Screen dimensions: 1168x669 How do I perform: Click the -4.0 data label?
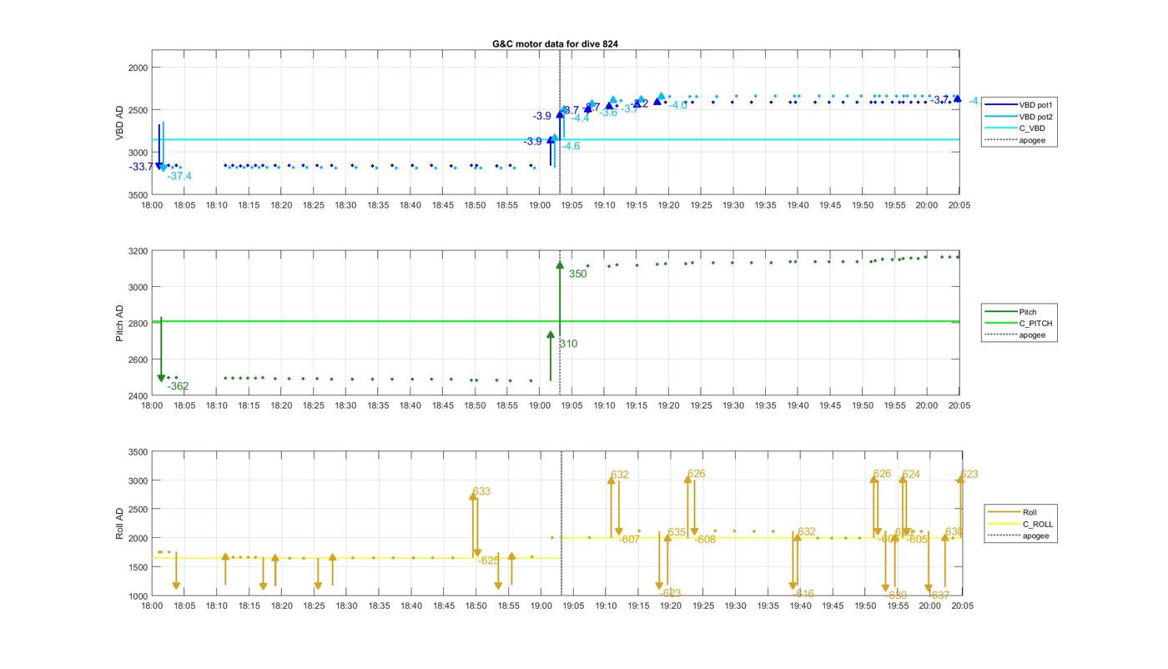[678, 106]
